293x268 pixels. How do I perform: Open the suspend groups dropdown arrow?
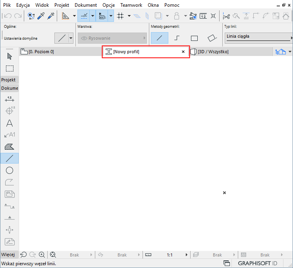(x=185, y=16)
